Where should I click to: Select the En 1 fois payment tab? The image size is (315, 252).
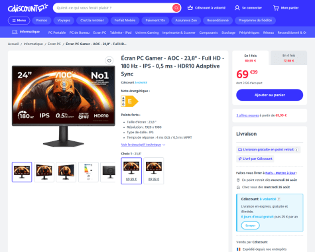(x=251, y=58)
